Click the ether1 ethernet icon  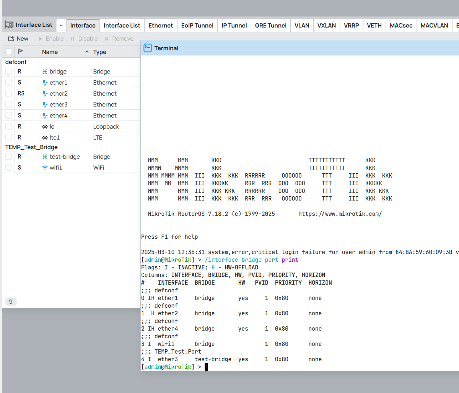(x=45, y=82)
